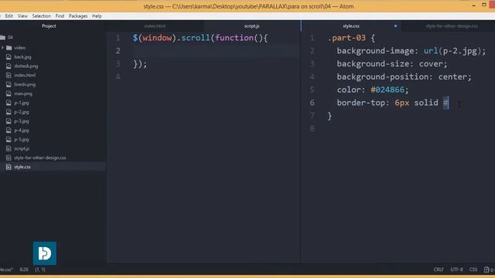Click 'center' value in background-position line
495x278 pixels.
point(452,77)
